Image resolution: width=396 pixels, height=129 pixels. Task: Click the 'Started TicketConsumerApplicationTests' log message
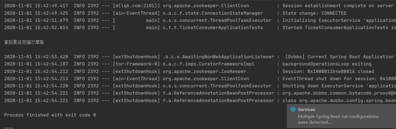click(339, 27)
